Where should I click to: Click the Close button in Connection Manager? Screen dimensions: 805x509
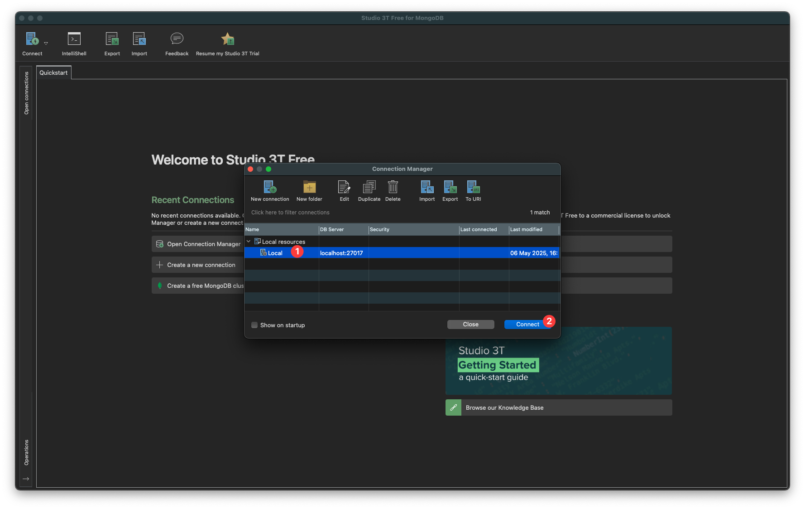coord(470,325)
